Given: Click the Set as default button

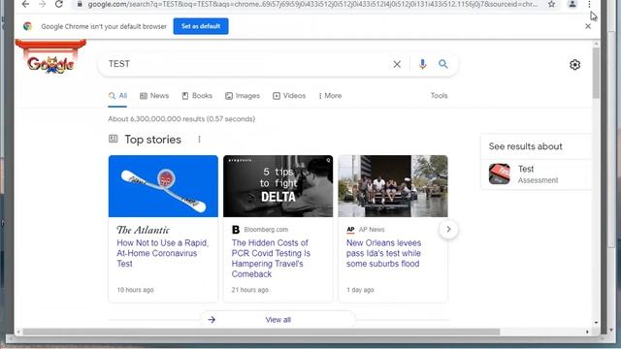Looking at the screenshot, I should (201, 26).
